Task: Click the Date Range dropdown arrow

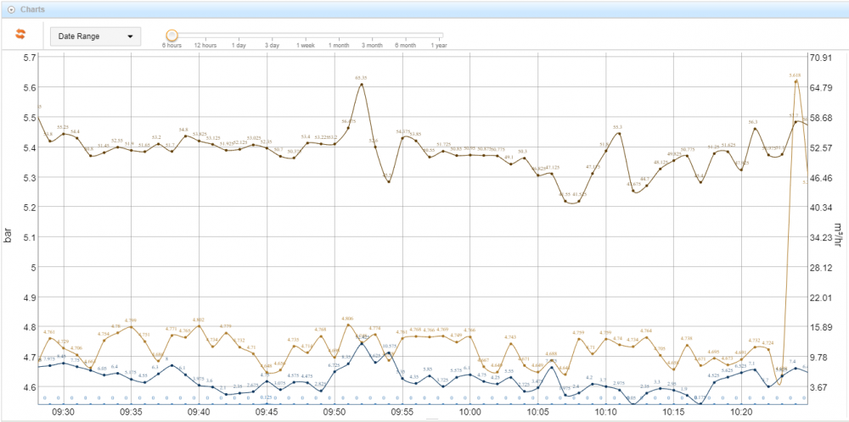Action: (x=130, y=36)
